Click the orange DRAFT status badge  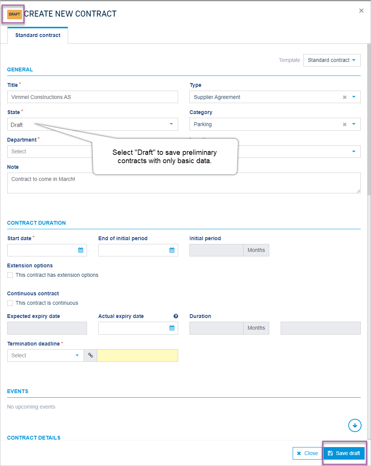pyautogui.click(x=14, y=14)
